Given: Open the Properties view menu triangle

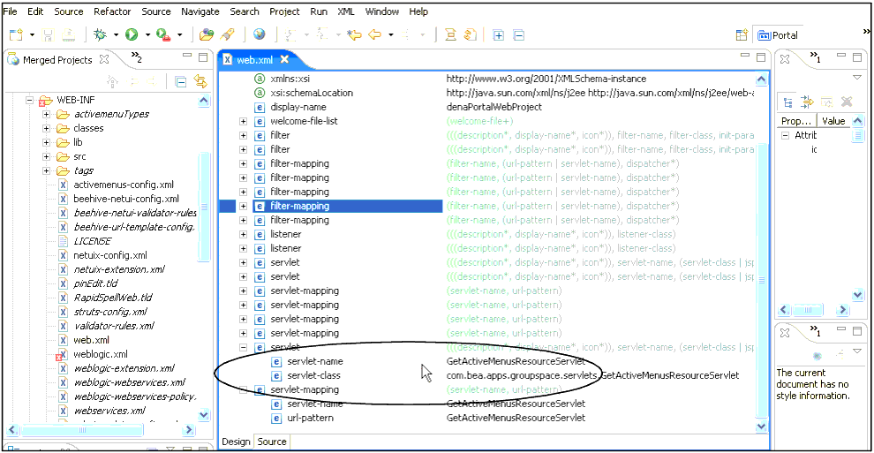Looking at the screenshot, I should [x=857, y=77].
